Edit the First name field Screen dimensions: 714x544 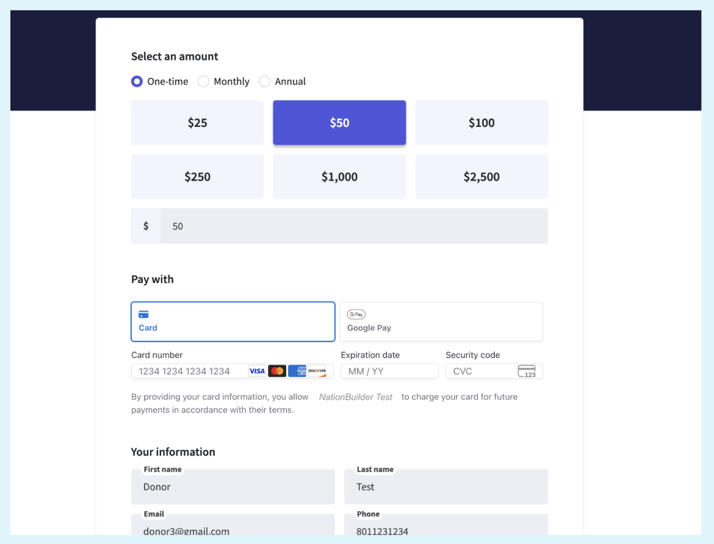pos(233,487)
